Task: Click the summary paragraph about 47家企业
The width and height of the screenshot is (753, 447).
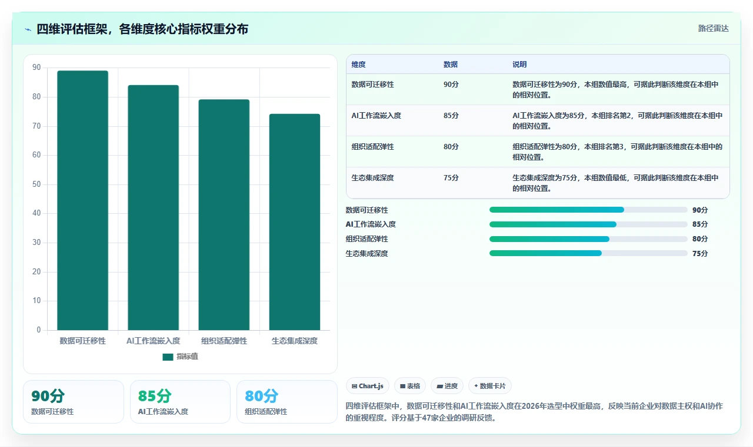Action: coord(534,412)
